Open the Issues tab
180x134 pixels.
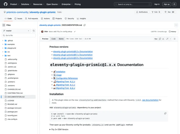18,19
